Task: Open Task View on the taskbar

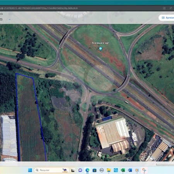Action: 73,171
